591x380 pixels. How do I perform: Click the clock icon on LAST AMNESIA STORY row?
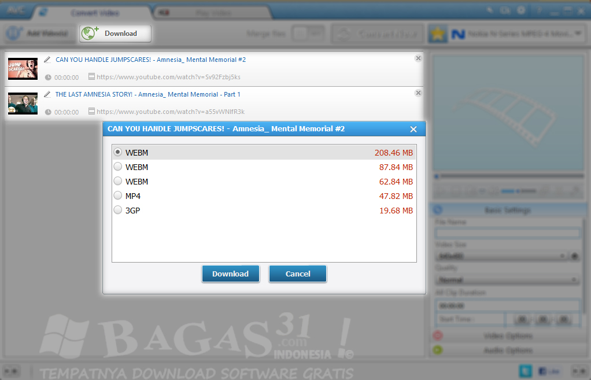pos(48,112)
